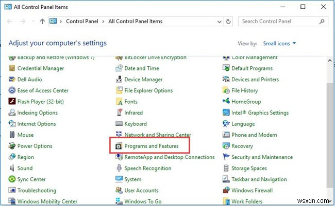The width and height of the screenshot is (335, 206).
Task: Click the Troubleshooting icon
Action: tap(12, 190)
